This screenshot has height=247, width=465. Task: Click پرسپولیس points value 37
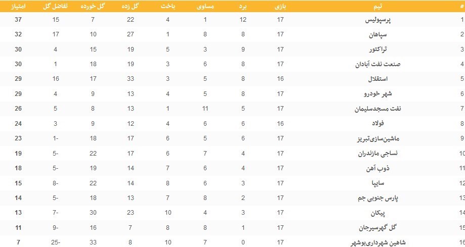[x=19, y=20]
